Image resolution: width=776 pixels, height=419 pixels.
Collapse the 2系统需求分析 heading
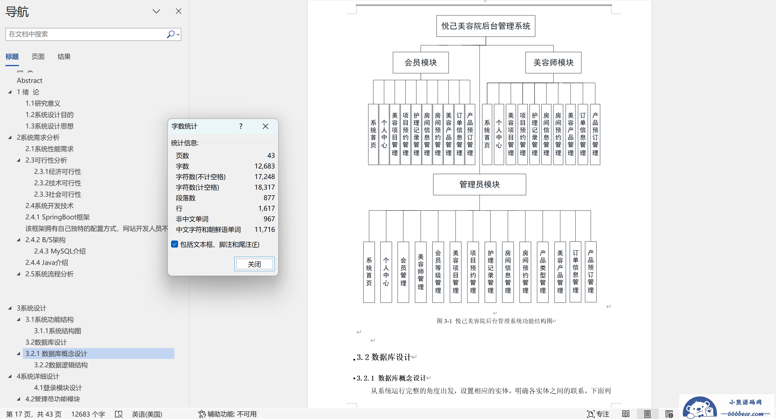point(10,138)
